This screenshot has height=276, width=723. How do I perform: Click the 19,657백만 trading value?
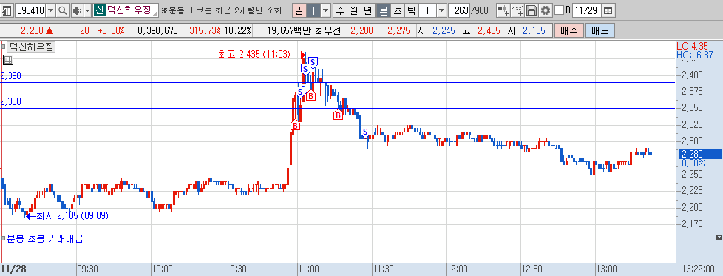point(289,31)
